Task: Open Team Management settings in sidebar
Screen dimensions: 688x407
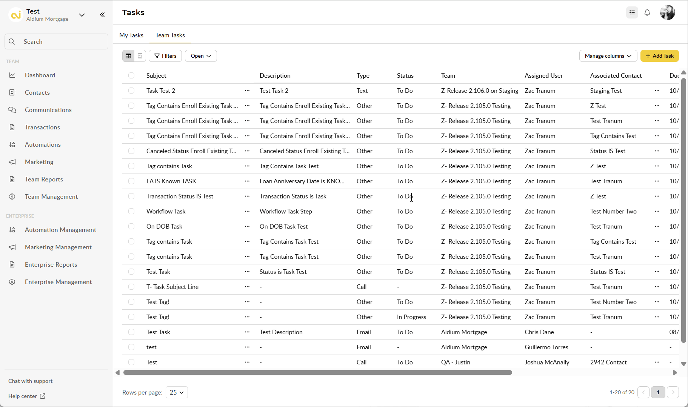Action: [51, 197]
